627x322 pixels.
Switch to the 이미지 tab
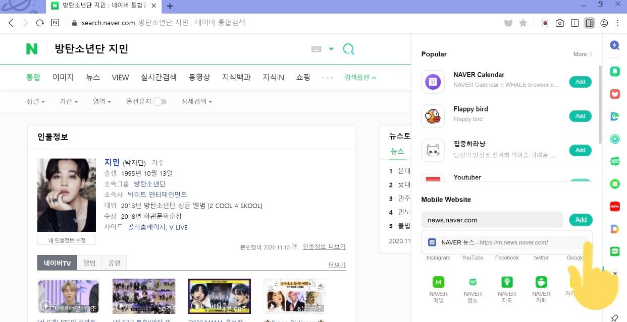pos(63,77)
